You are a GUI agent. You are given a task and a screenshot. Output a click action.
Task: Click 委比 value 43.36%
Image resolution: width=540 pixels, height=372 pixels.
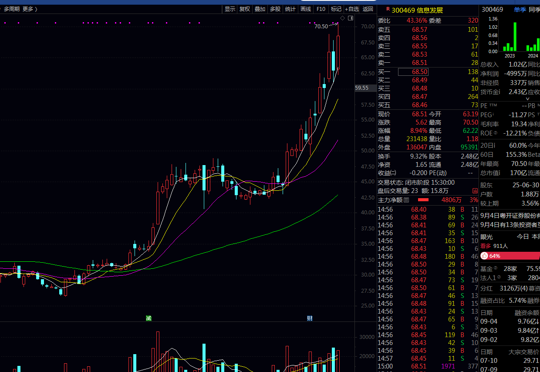417,20
